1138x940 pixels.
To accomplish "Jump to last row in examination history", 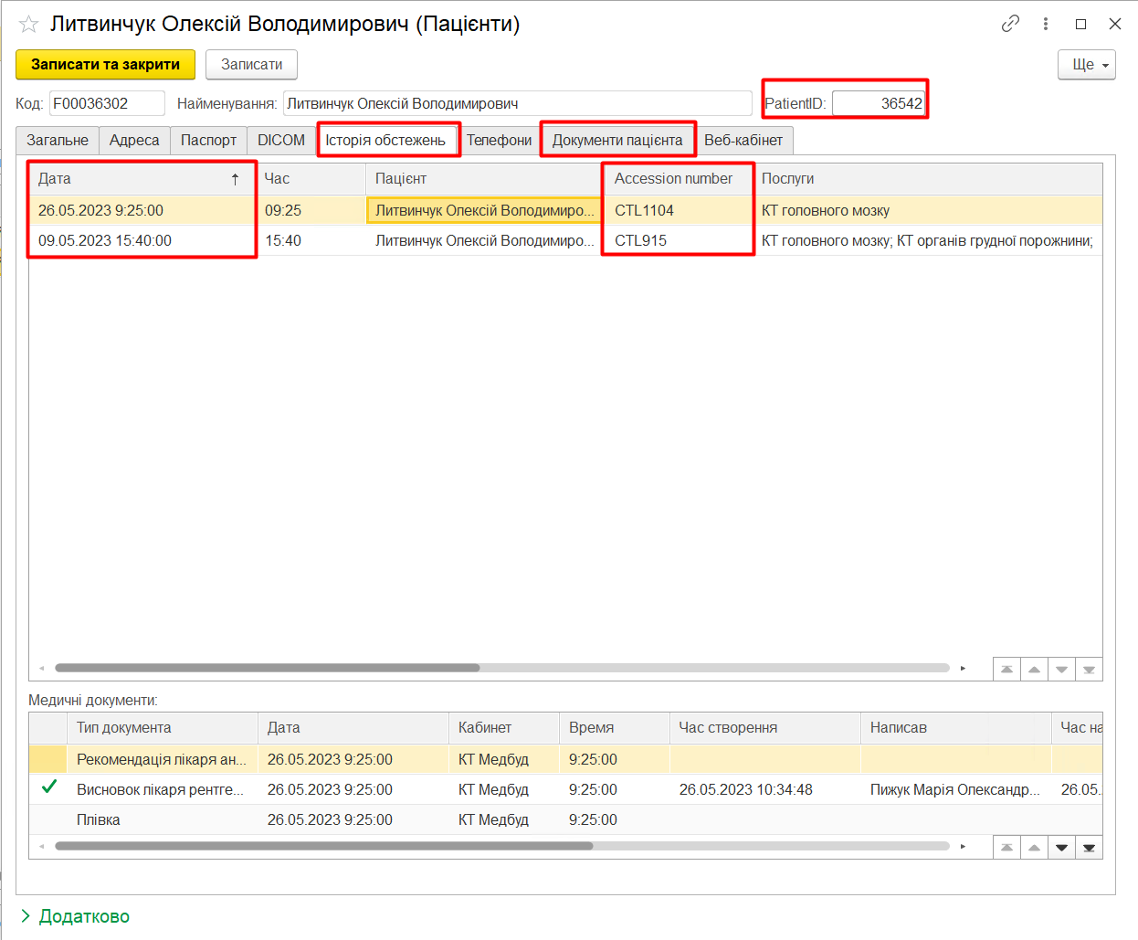I will (1089, 670).
